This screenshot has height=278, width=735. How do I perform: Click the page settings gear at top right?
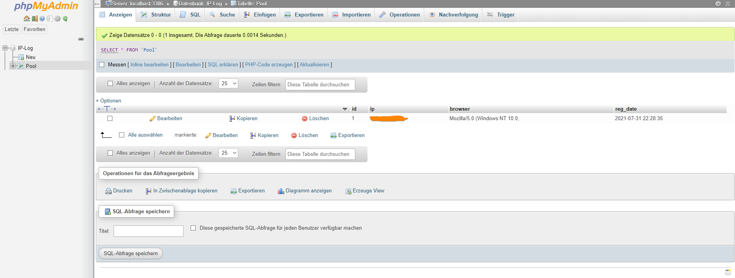click(x=718, y=4)
